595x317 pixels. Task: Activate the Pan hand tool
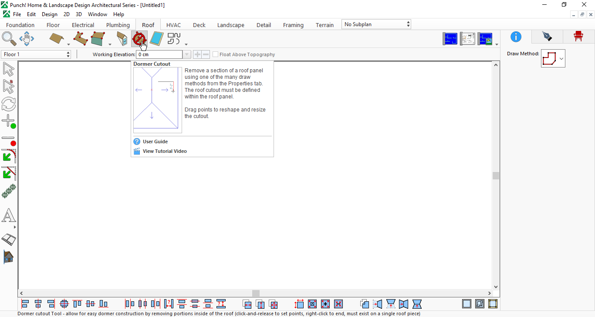click(x=27, y=39)
